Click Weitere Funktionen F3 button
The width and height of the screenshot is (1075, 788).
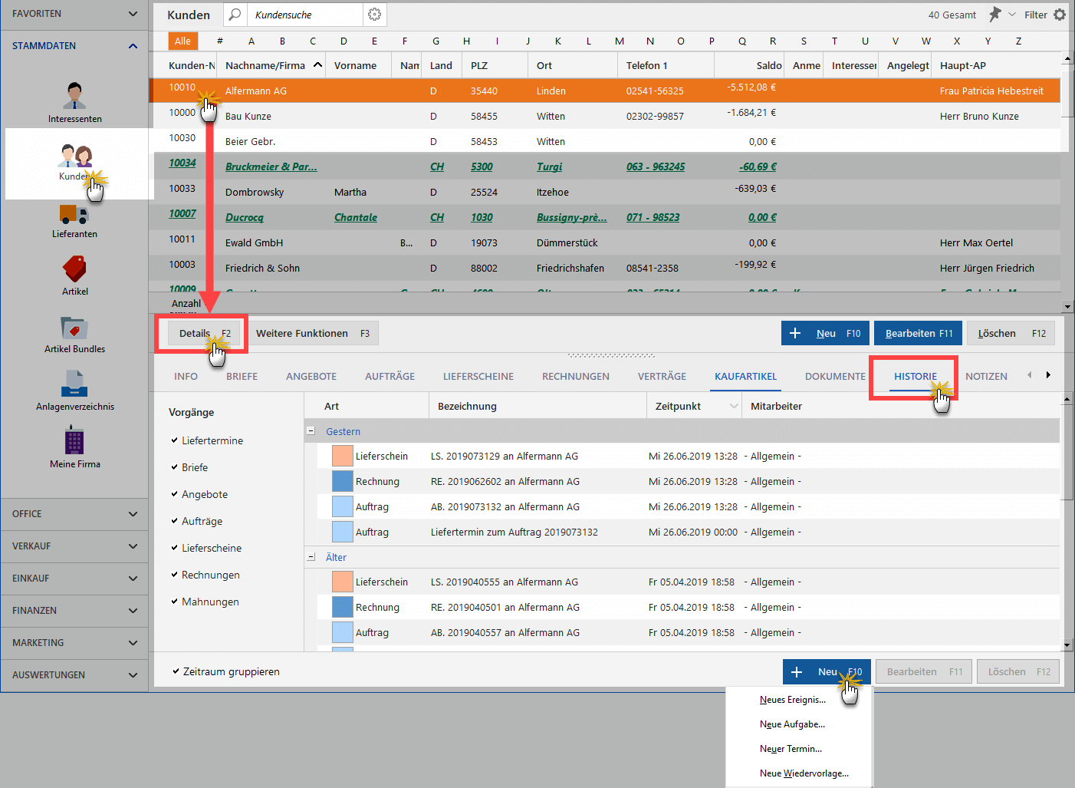tap(312, 333)
